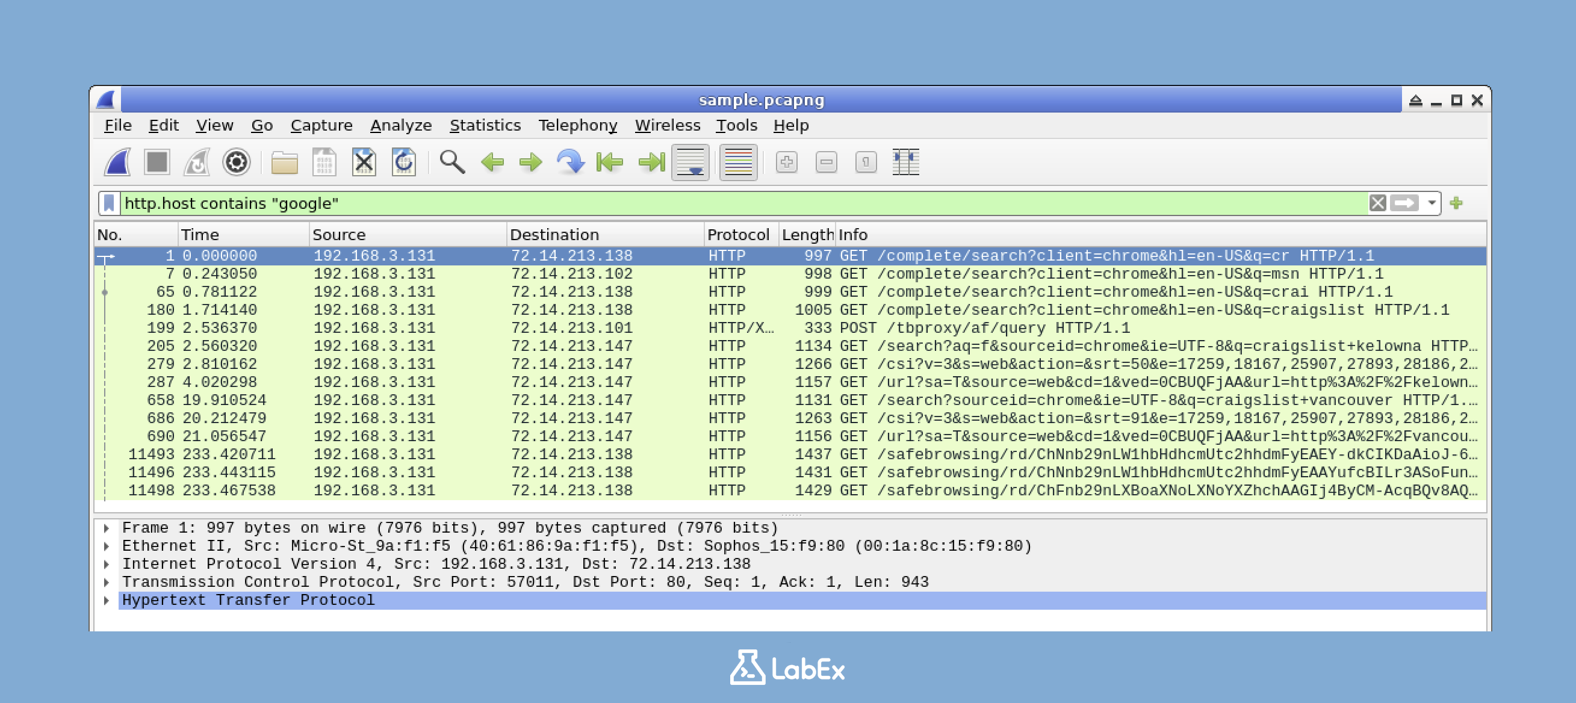Find a packet using the magnifier tool
This screenshot has width=1576, height=703.
(x=453, y=162)
